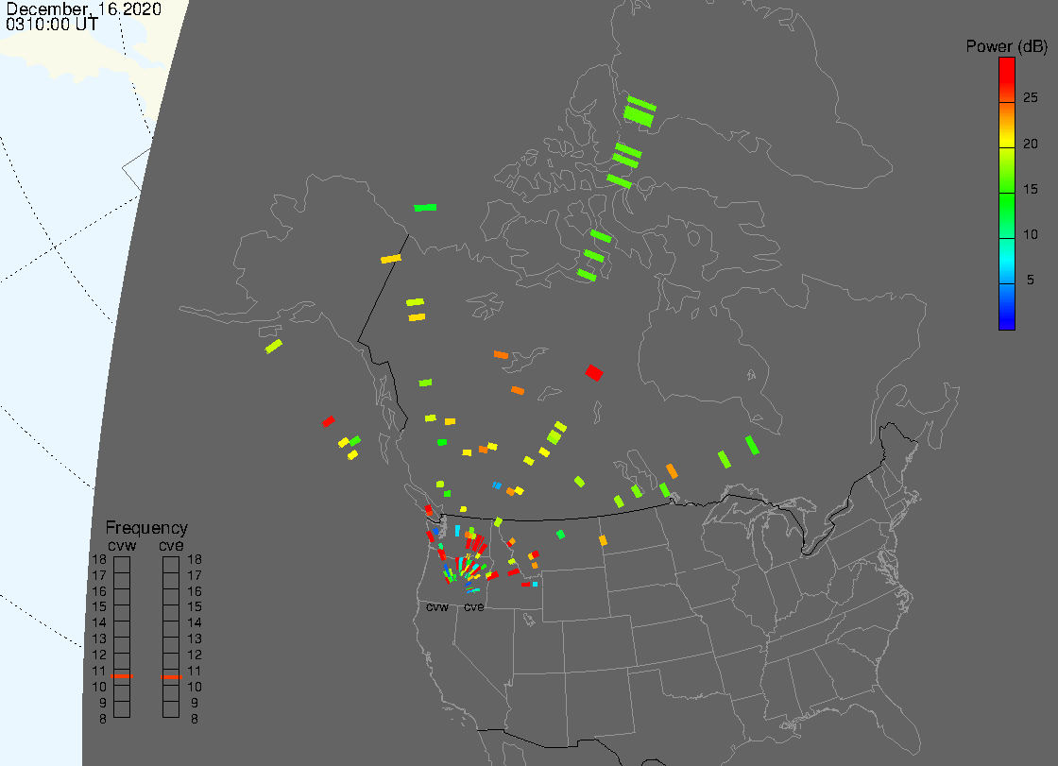
Task: Click the yellow-green echo on the Alaska Peninsula
Action: [x=273, y=347]
